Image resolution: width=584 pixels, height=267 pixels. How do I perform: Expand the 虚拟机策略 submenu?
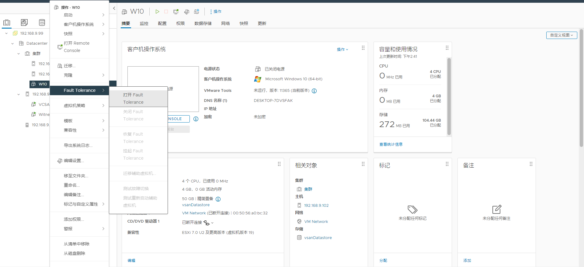pos(79,106)
